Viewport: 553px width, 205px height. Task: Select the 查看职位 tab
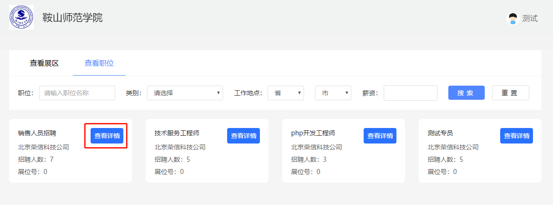(99, 63)
